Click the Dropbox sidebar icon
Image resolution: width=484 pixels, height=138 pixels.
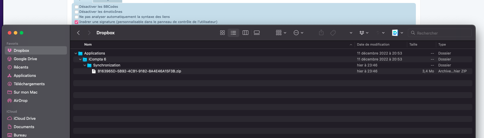point(10,50)
